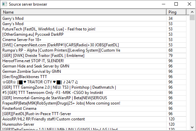Select the [Ger/Eng]Blackbones TTT server

(x=94, y=77)
